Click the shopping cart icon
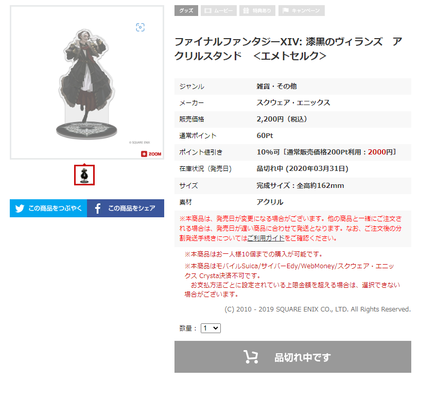The width and height of the screenshot is (437, 398). tap(251, 357)
